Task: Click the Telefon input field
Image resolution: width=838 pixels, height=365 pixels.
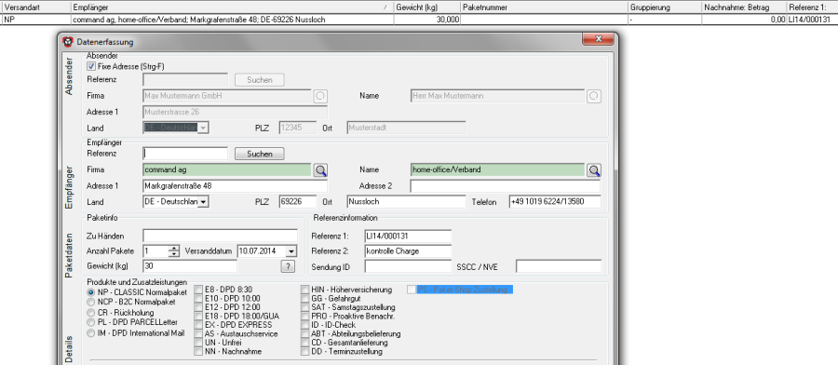Action: pyautogui.click(x=555, y=202)
